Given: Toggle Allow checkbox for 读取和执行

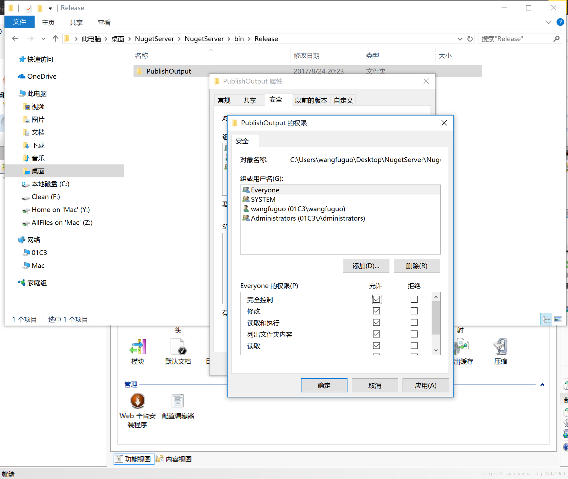Looking at the screenshot, I should [x=376, y=322].
